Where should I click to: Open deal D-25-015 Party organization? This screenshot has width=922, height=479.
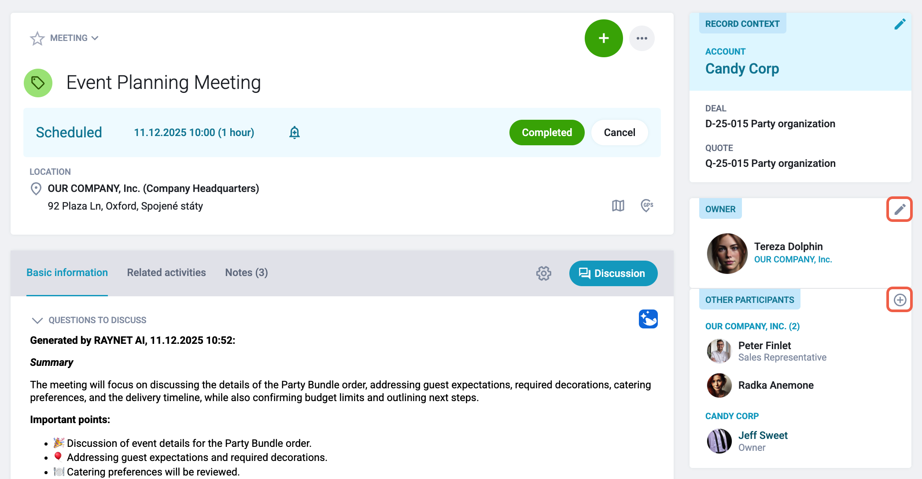(770, 124)
